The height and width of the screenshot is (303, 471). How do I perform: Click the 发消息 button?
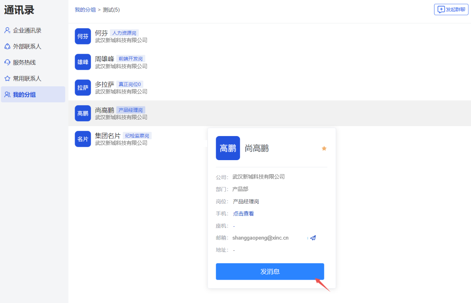(270, 271)
